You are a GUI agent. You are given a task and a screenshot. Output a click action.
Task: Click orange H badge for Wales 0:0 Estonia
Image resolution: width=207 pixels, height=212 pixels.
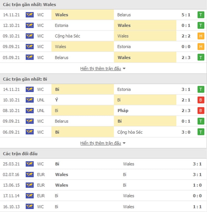point(201,47)
